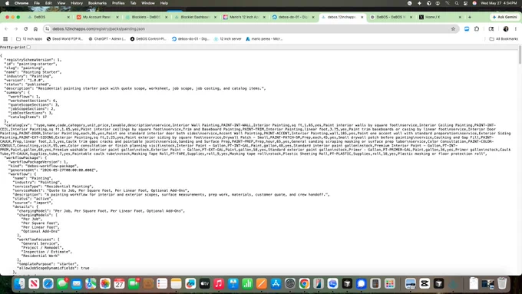Go forward with the browser forward arrow
Viewport: 522px width, 294px height.
coord(16,29)
